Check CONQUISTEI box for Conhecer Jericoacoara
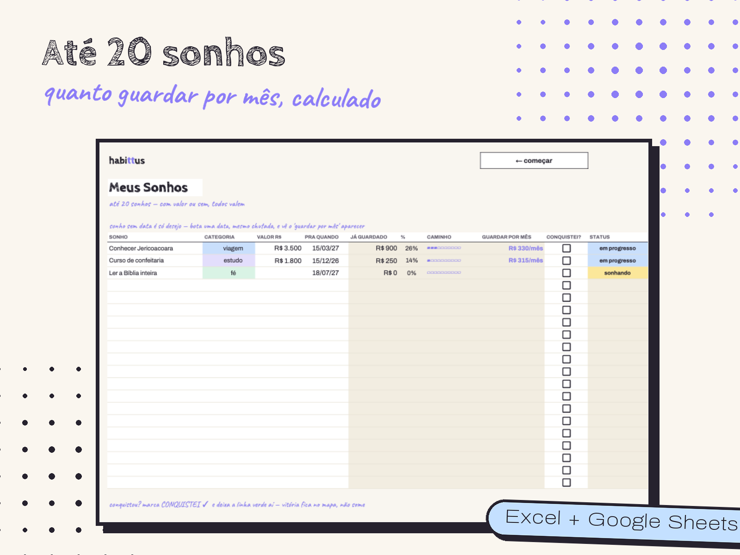Screen dimensions: 740x555 click(566, 248)
